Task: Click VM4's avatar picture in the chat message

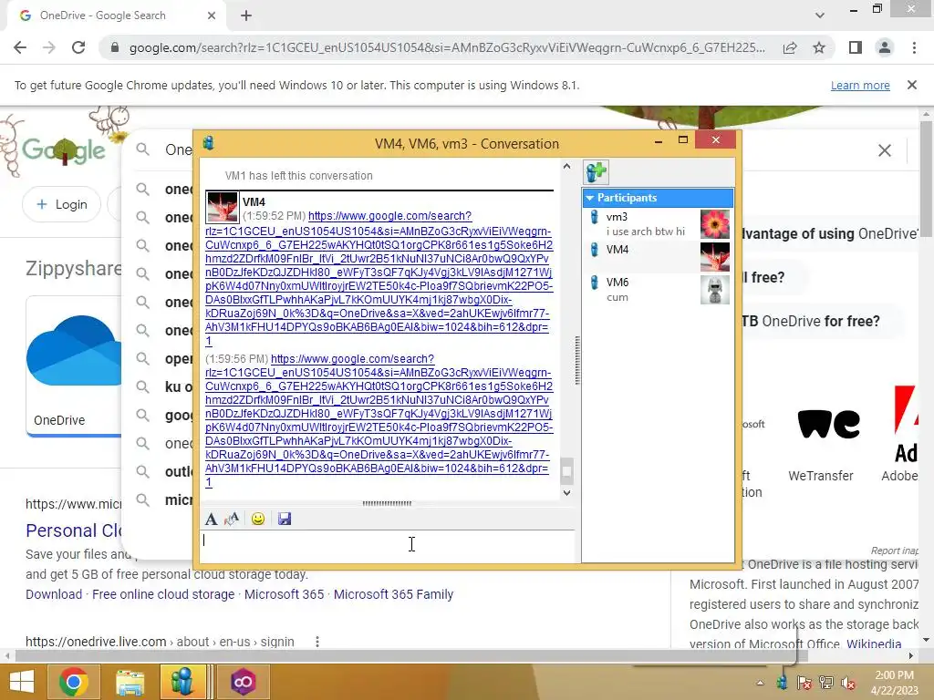Action: [223, 207]
